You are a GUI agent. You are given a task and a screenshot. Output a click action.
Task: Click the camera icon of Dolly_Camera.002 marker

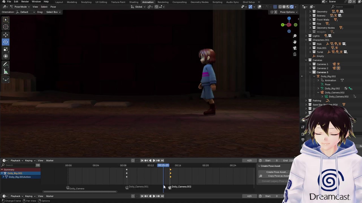click(x=170, y=187)
